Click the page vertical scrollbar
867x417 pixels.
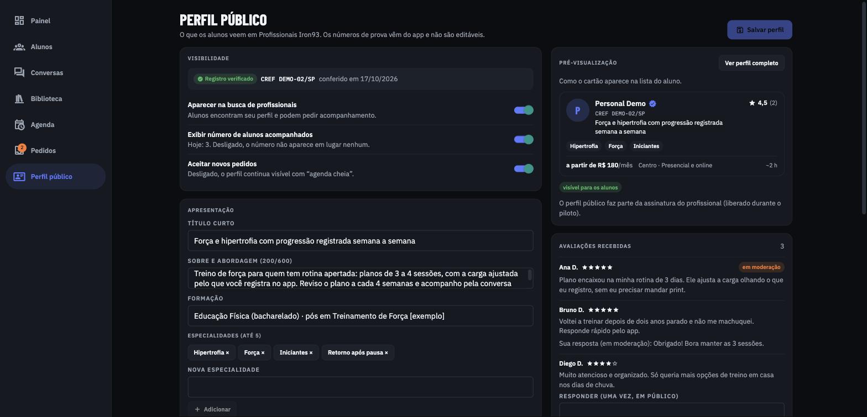[x=864, y=108]
